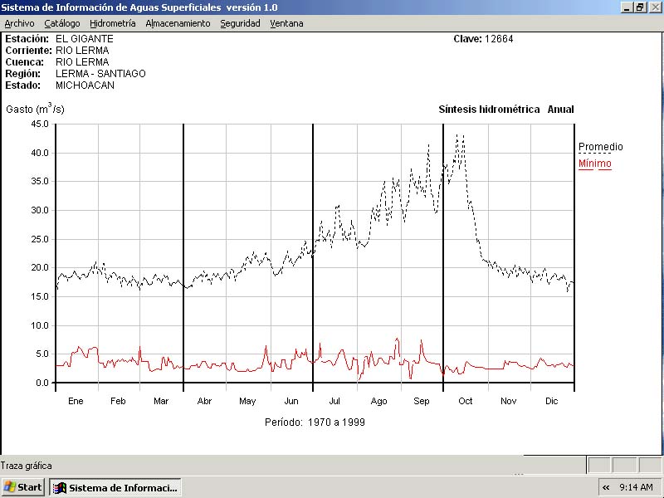Click the Windows Start button

[23, 487]
